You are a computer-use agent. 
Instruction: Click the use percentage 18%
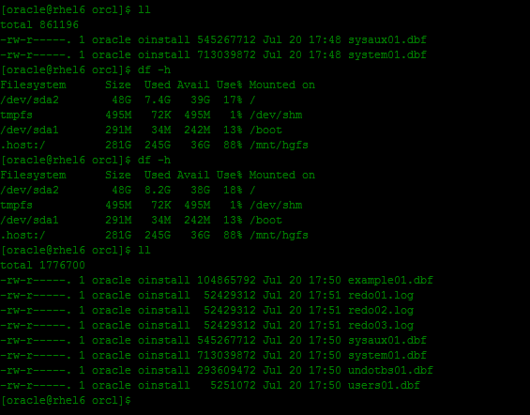coord(233,190)
